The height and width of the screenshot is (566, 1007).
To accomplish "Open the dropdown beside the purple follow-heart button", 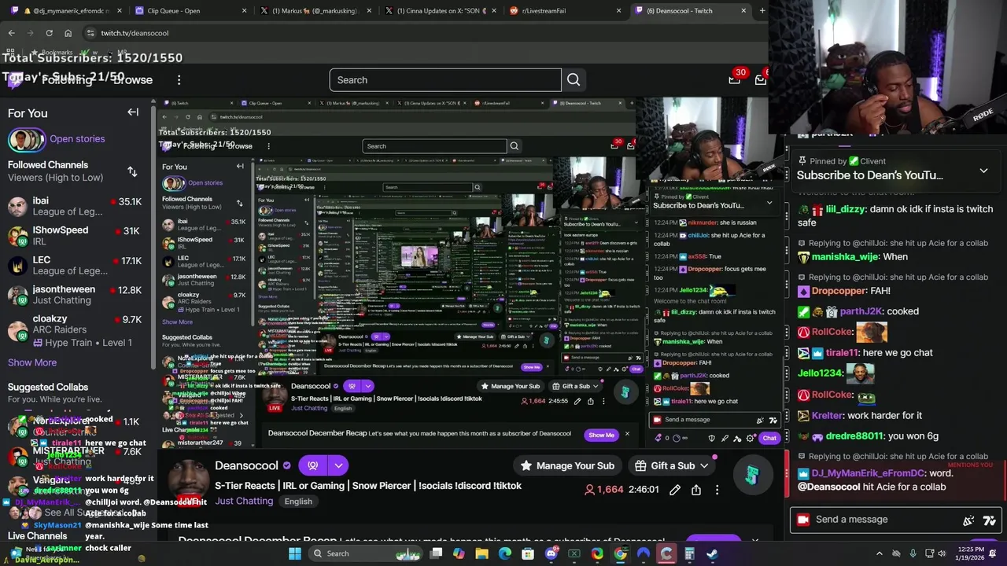I will [x=338, y=465].
